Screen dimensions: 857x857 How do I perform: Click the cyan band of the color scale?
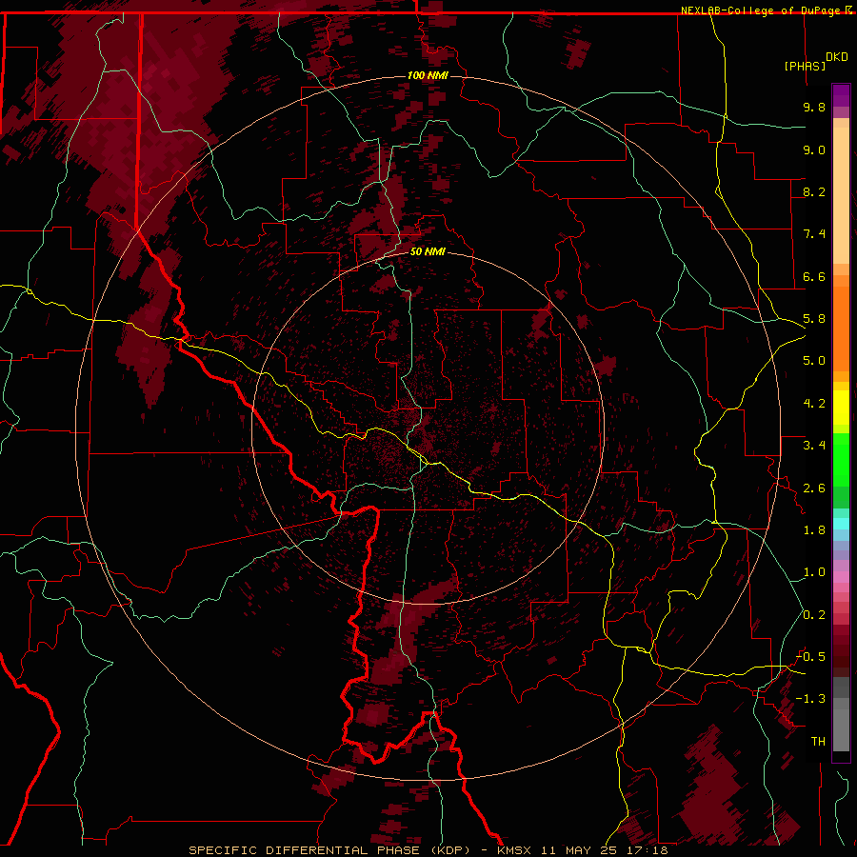click(841, 524)
